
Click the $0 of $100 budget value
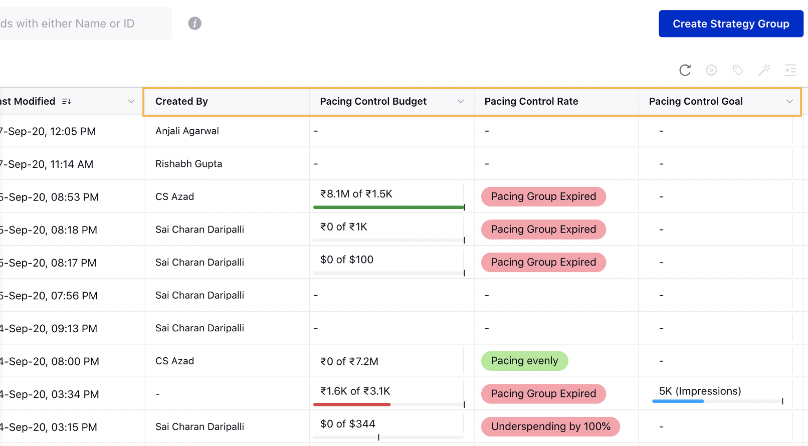(x=347, y=260)
